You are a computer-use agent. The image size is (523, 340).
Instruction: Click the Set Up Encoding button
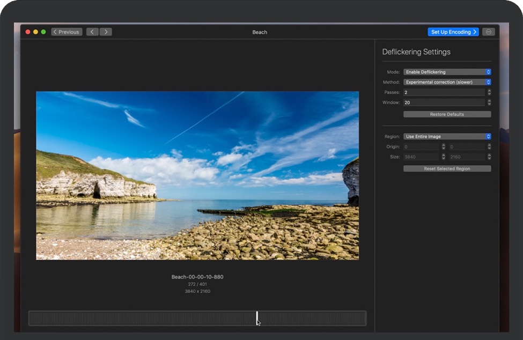click(x=453, y=32)
